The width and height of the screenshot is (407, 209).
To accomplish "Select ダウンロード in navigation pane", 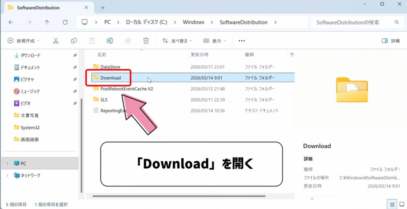I will tap(27, 56).
